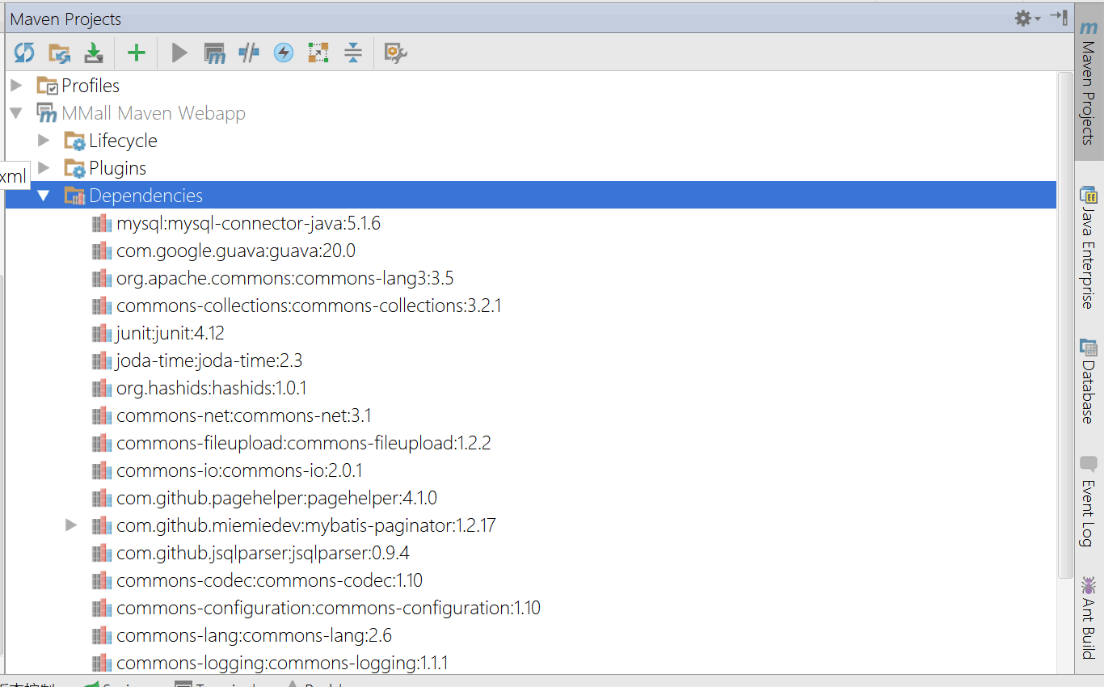Collapse the MMall Maven Webapp node
Viewport: 1104px width, 687px height.
(x=16, y=113)
